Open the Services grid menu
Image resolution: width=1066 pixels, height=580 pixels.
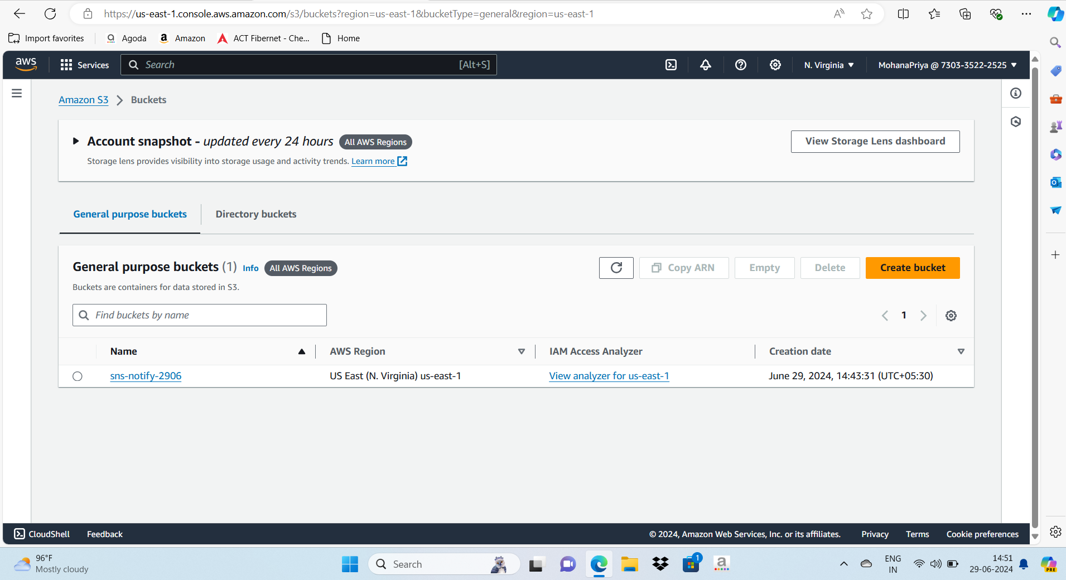coord(85,65)
